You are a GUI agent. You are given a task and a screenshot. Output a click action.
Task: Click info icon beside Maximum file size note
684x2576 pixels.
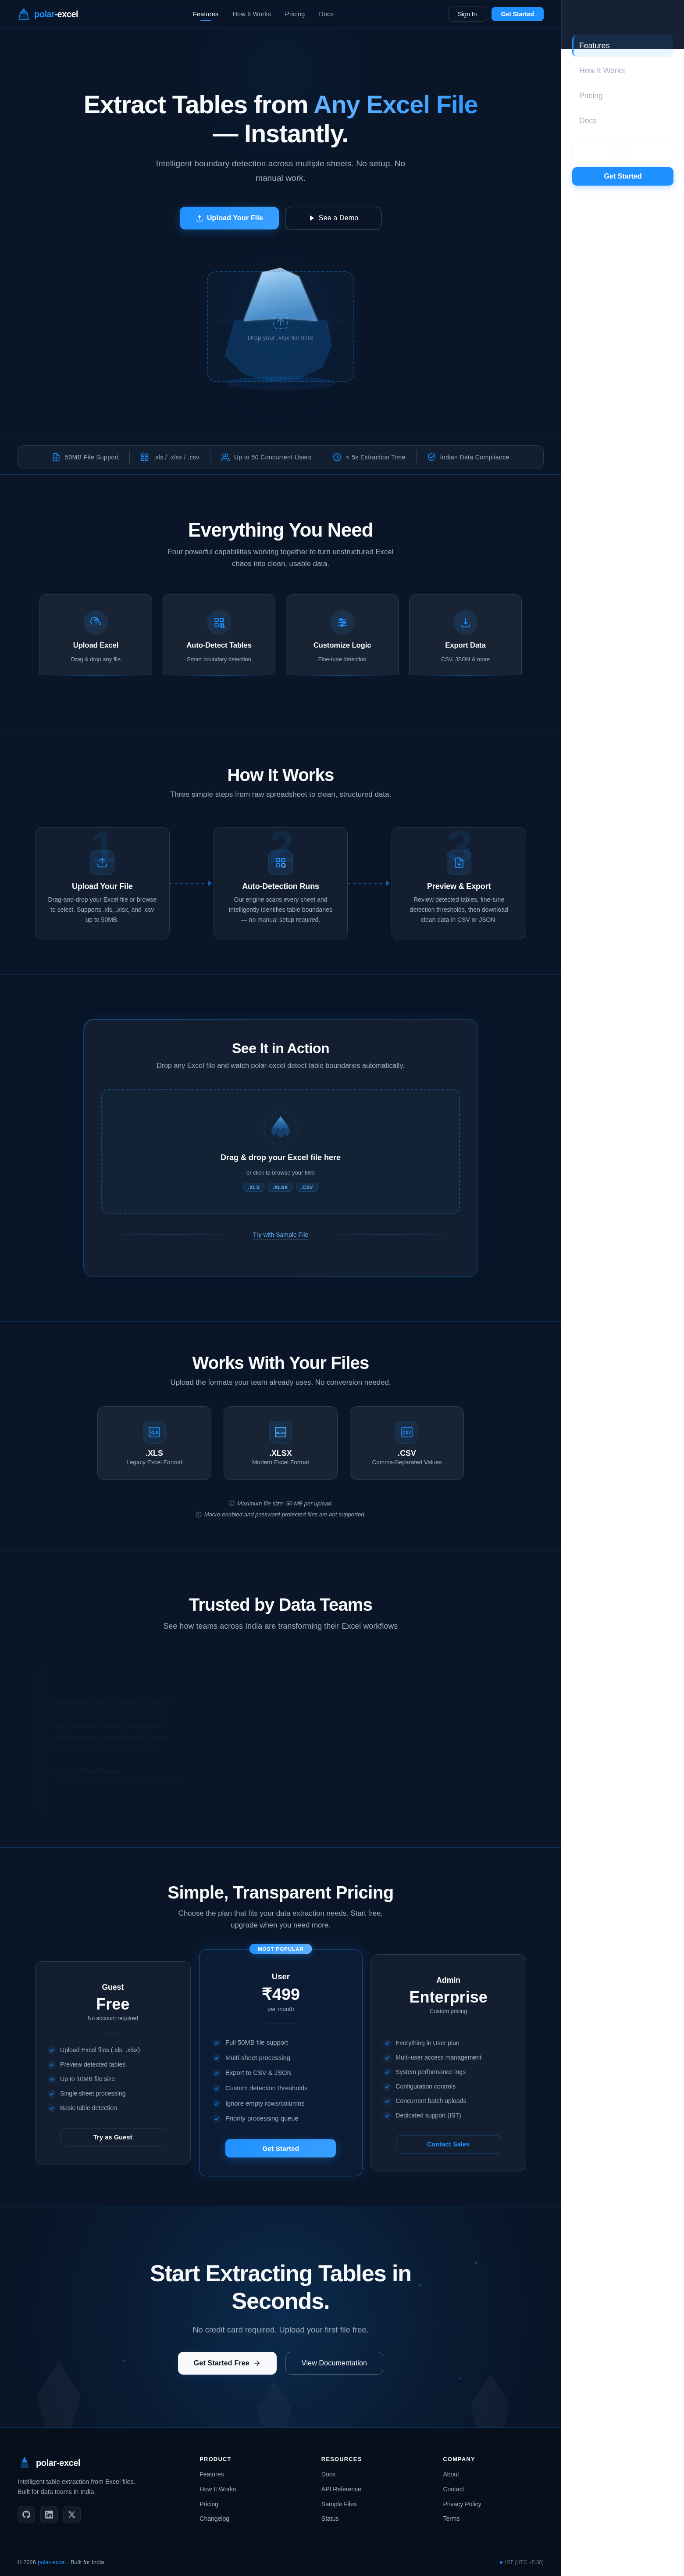click(231, 1503)
